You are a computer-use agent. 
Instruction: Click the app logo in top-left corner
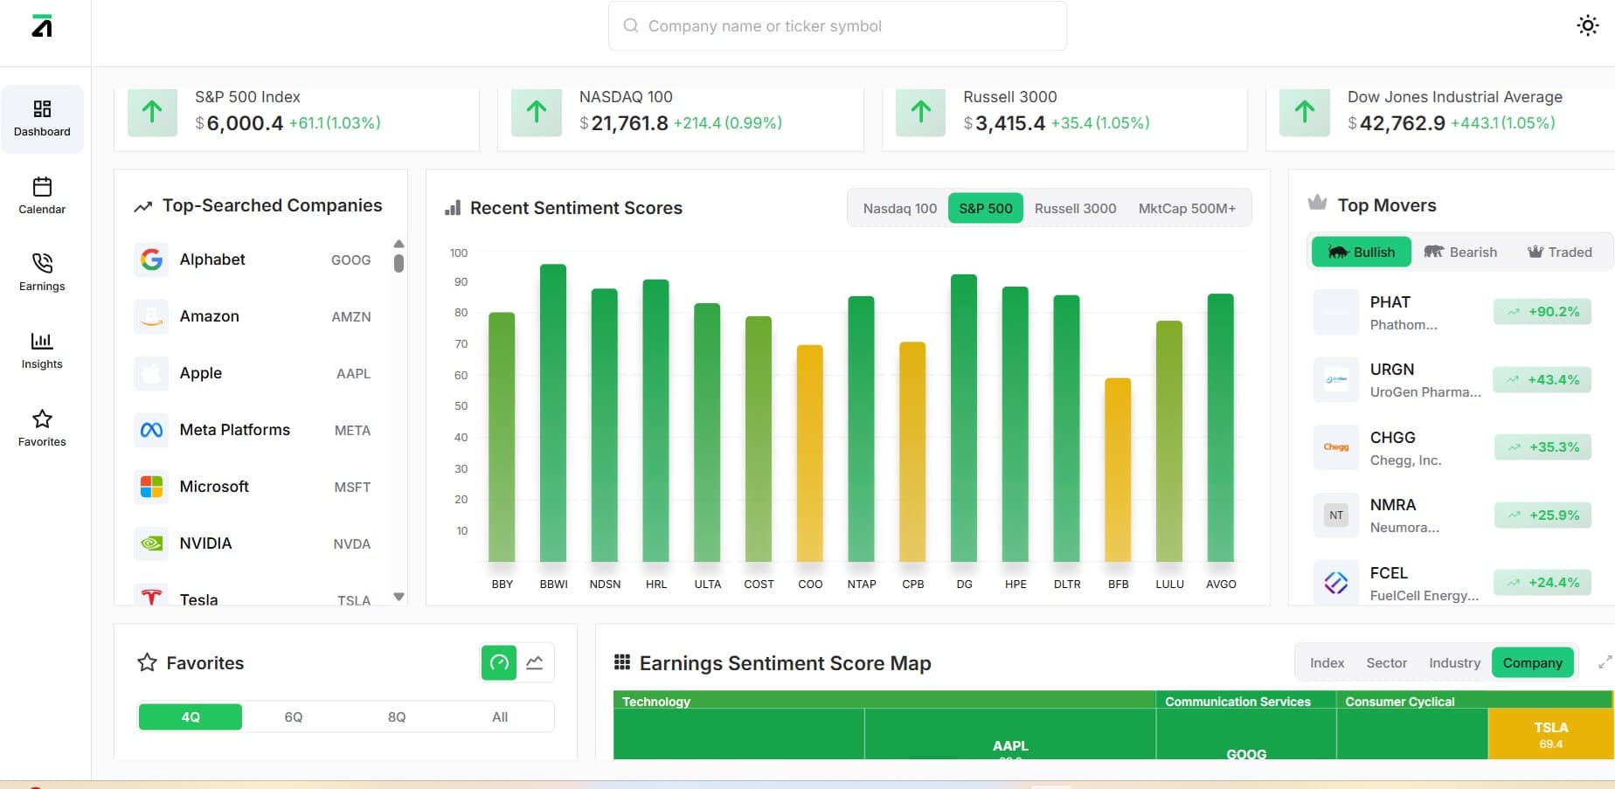click(42, 26)
